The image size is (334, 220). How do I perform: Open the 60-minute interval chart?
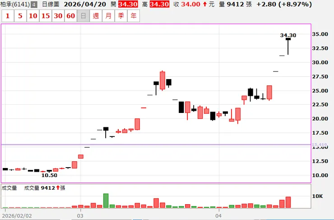[x=70, y=16]
